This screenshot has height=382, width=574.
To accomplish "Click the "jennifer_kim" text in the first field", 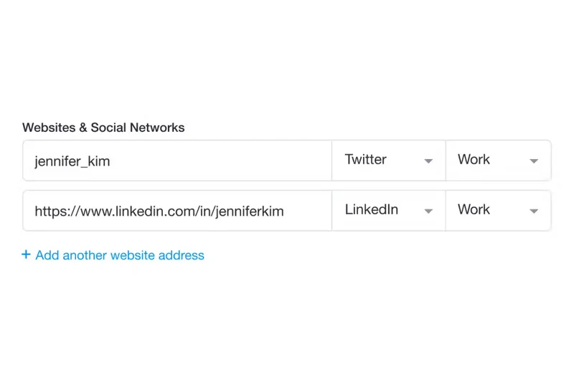I will 72,161.
